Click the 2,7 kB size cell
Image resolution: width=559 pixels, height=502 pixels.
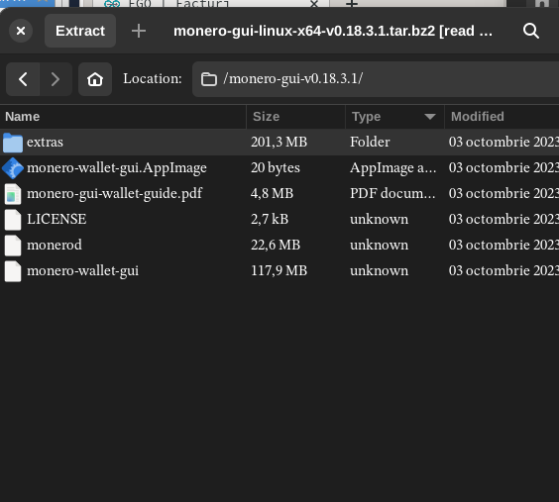[270, 219]
